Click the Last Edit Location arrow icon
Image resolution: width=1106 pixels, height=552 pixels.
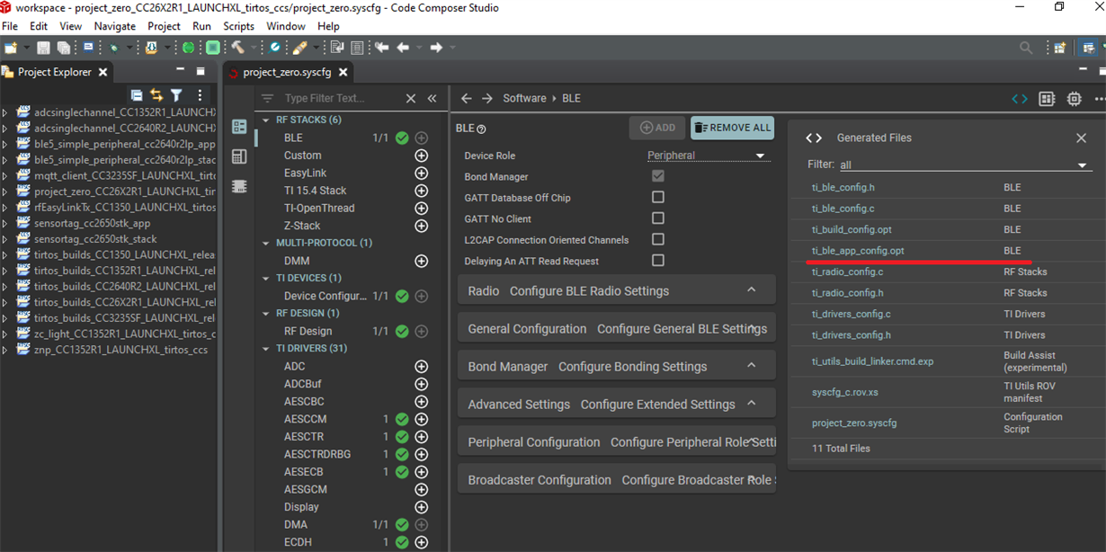click(382, 48)
